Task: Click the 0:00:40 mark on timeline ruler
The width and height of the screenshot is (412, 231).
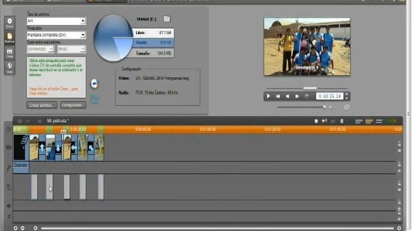Action: click(x=143, y=130)
